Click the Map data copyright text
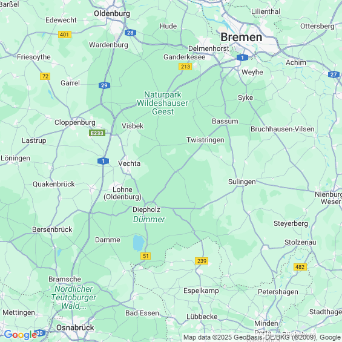Viewport: 342px width, 342px height. click(x=262, y=337)
